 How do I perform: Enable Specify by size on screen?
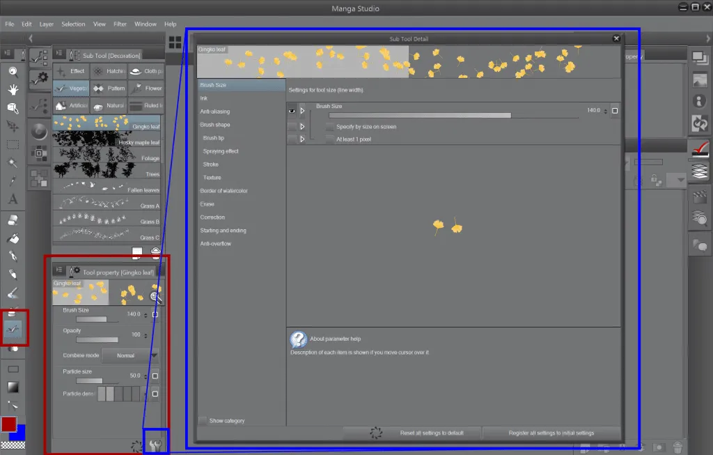click(x=330, y=127)
